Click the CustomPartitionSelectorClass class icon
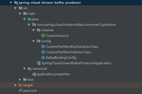The image size is (142, 94). (43, 52)
